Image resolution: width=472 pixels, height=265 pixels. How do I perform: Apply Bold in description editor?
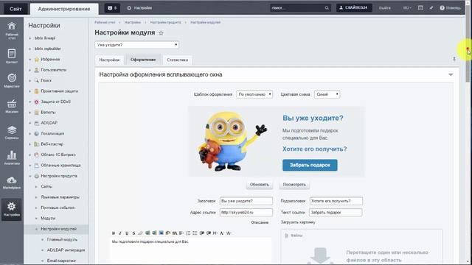pyautogui.click(x=114, y=233)
